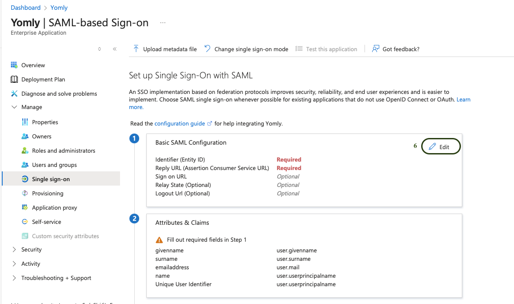Select Single sign-on menu item

click(51, 179)
